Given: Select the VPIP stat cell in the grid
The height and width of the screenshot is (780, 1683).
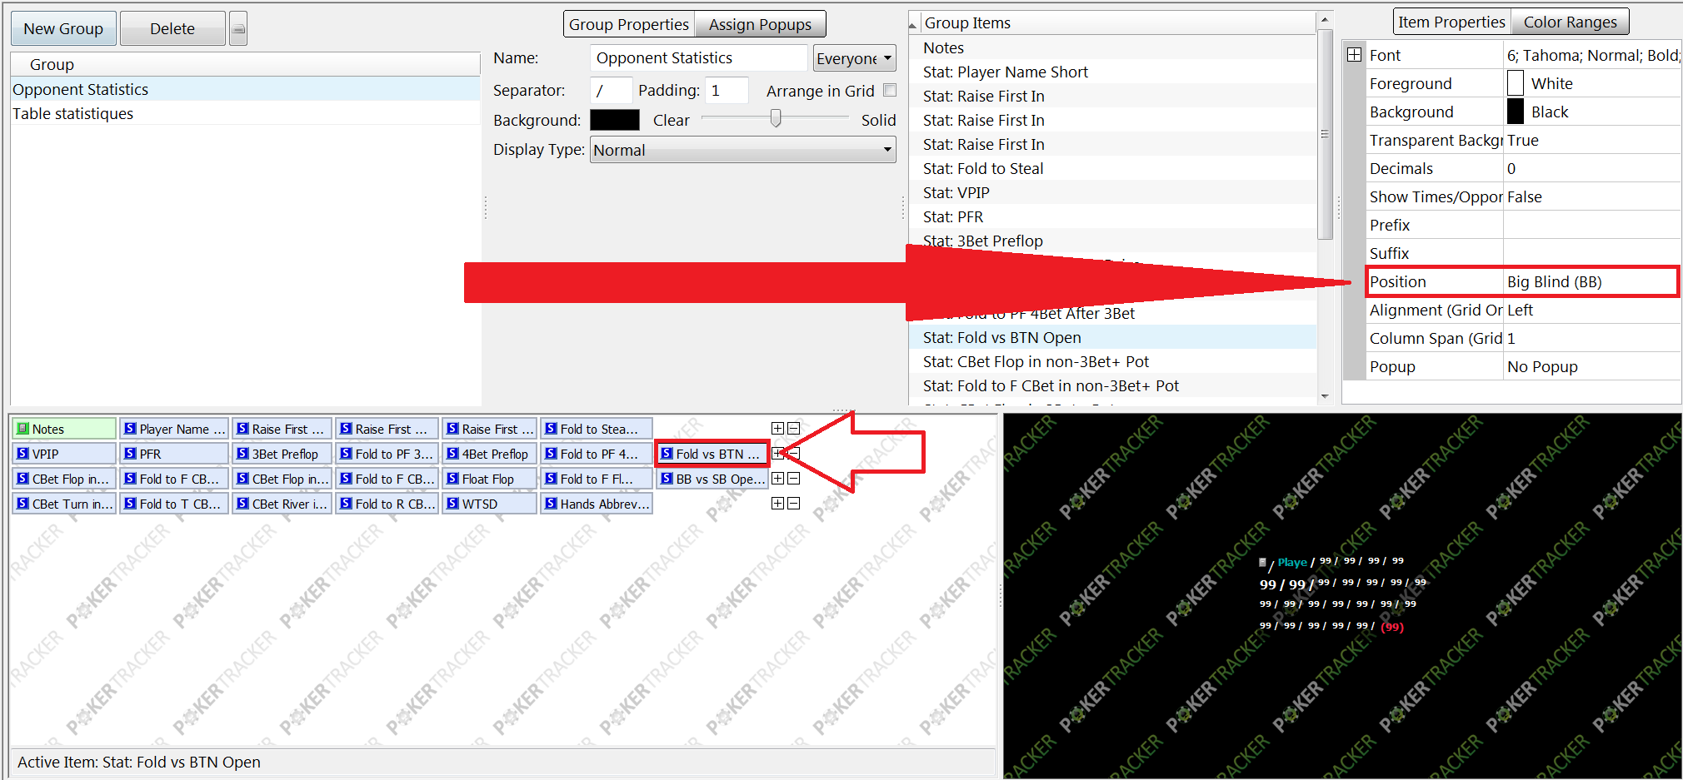Looking at the screenshot, I should coord(64,454).
